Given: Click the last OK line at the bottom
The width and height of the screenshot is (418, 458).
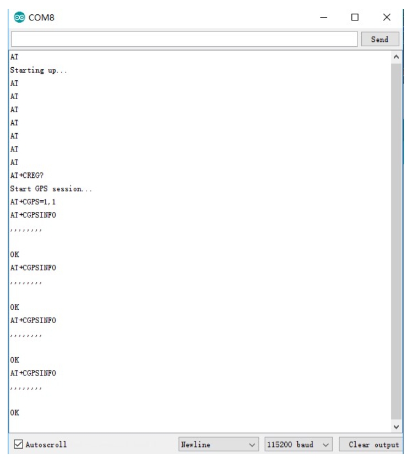Looking at the screenshot, I should coord(15,412).
